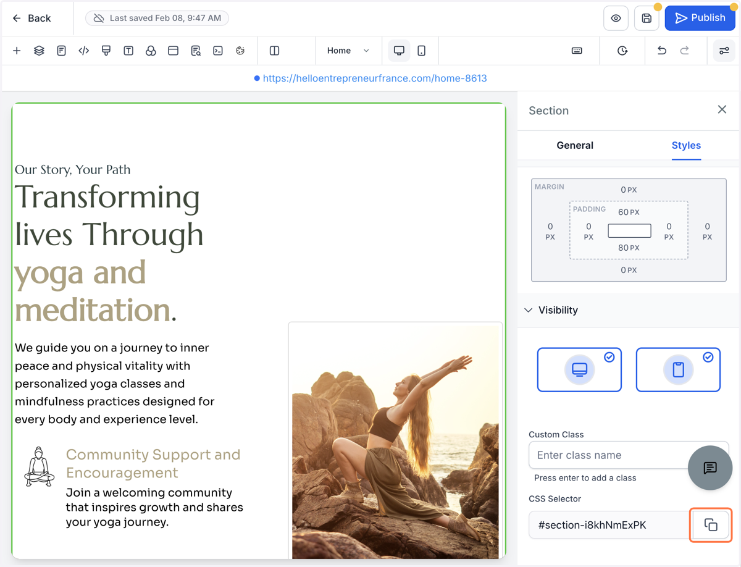Open version history clock icon
Image resolution: width=741 pixels, height=567 pixels.
tap(622, 51)
